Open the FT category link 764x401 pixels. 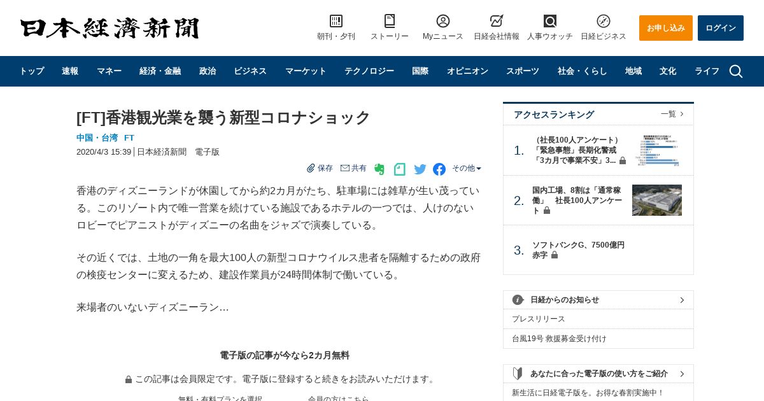[x=129, y=137]
